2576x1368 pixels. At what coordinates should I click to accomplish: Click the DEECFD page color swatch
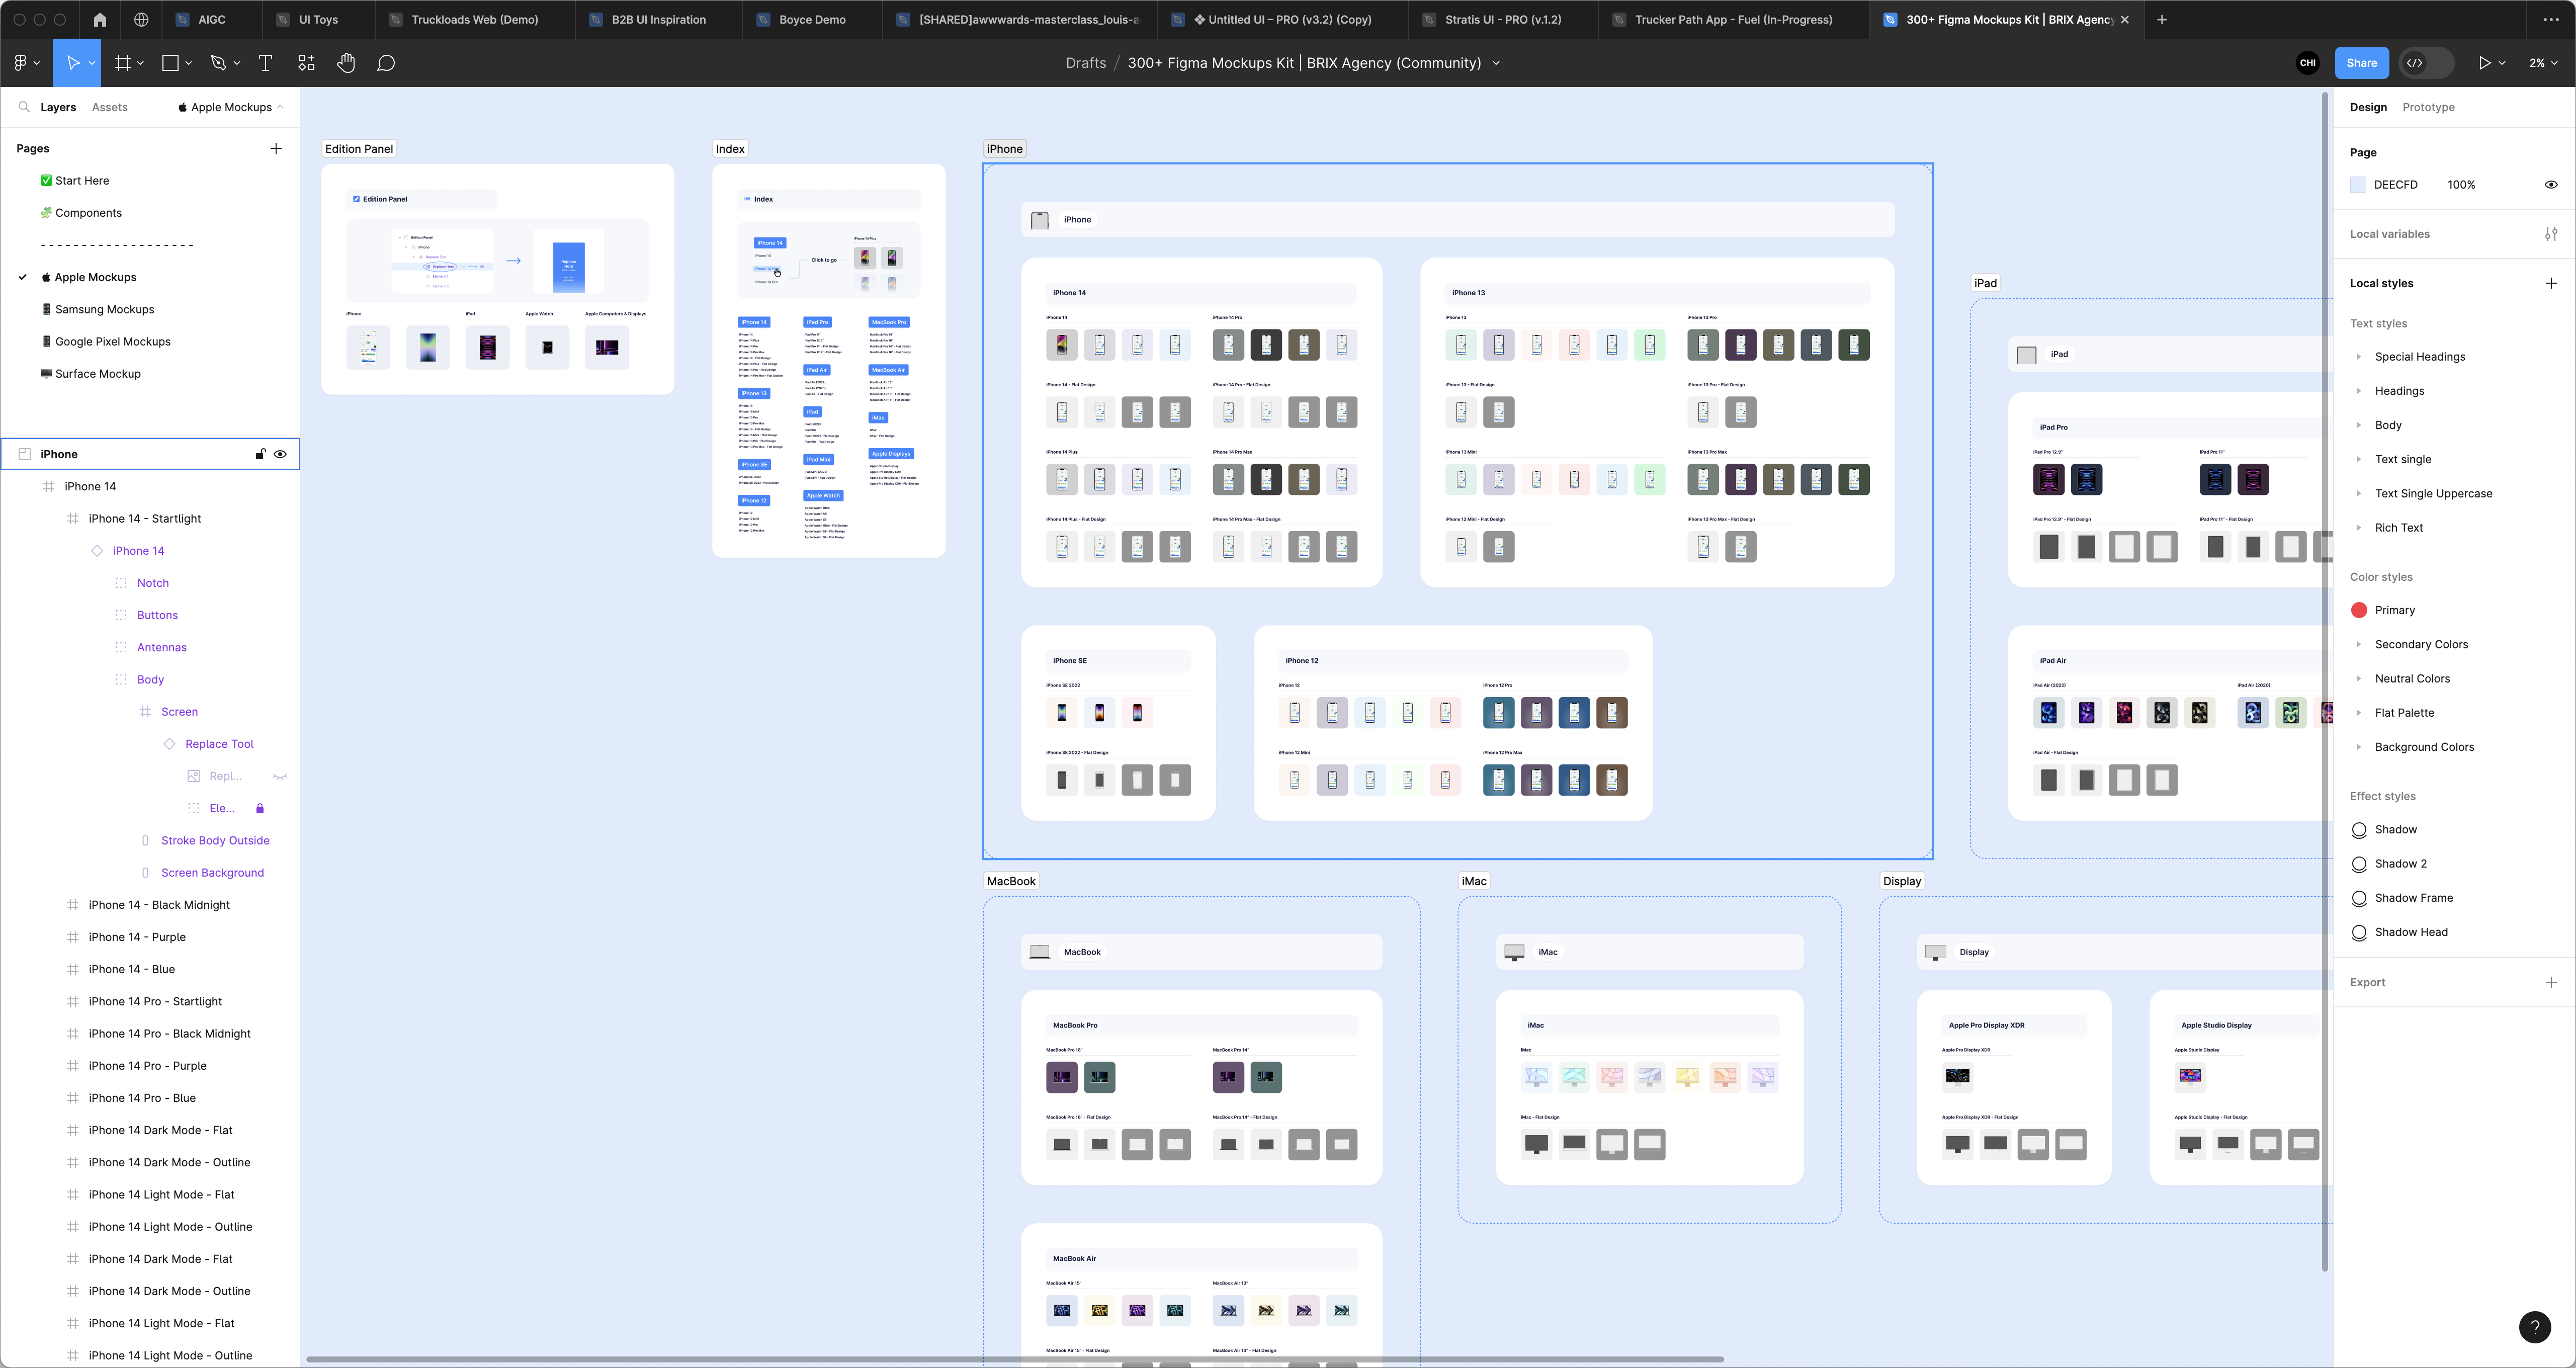click(x=2359, y=185)
